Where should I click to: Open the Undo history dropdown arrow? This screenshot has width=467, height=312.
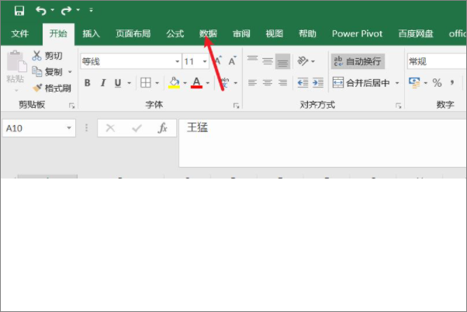53,10
